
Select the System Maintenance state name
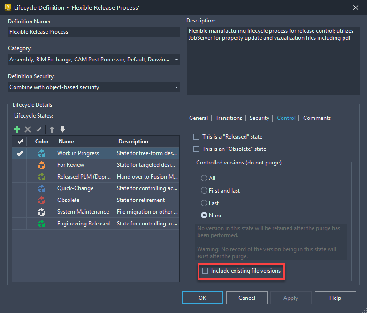click(x=83, y=212)
